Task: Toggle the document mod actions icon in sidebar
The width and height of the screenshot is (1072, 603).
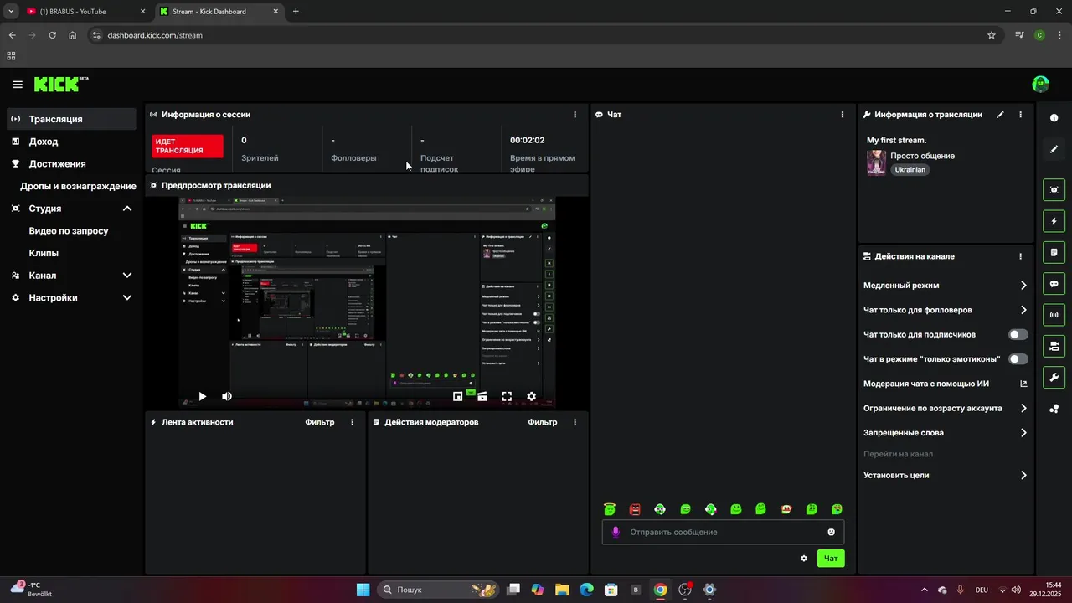Action: (x=1054, y=252)
